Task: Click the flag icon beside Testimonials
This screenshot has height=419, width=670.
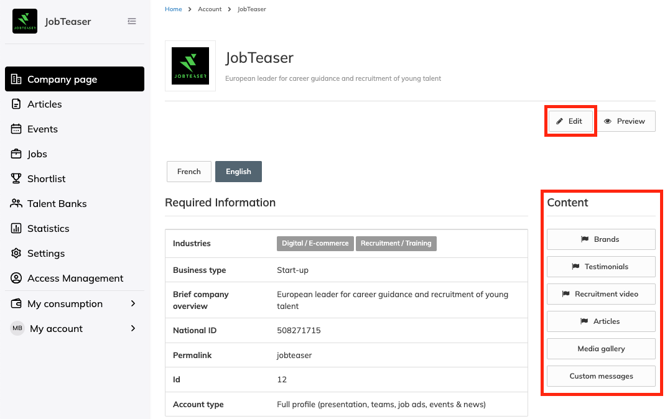Action: [575, 267]
